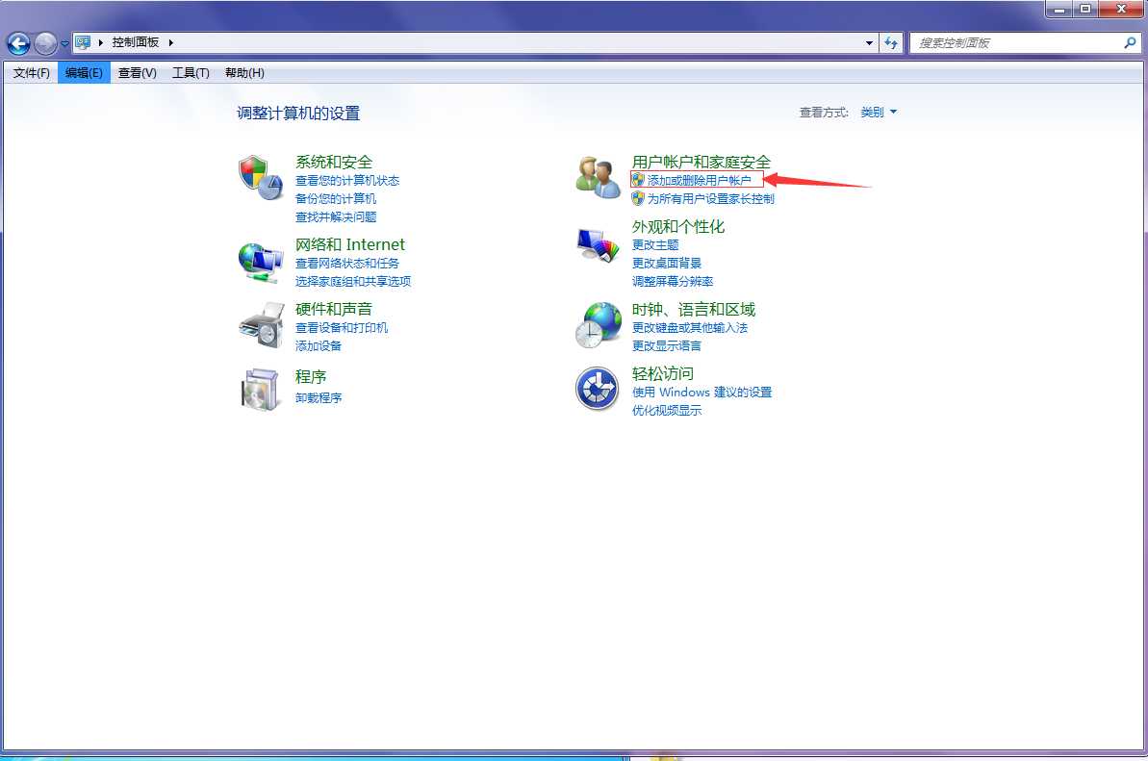Open the 工具(T) menu
This screenshot has width=1148, height=761.
[191, 72]
